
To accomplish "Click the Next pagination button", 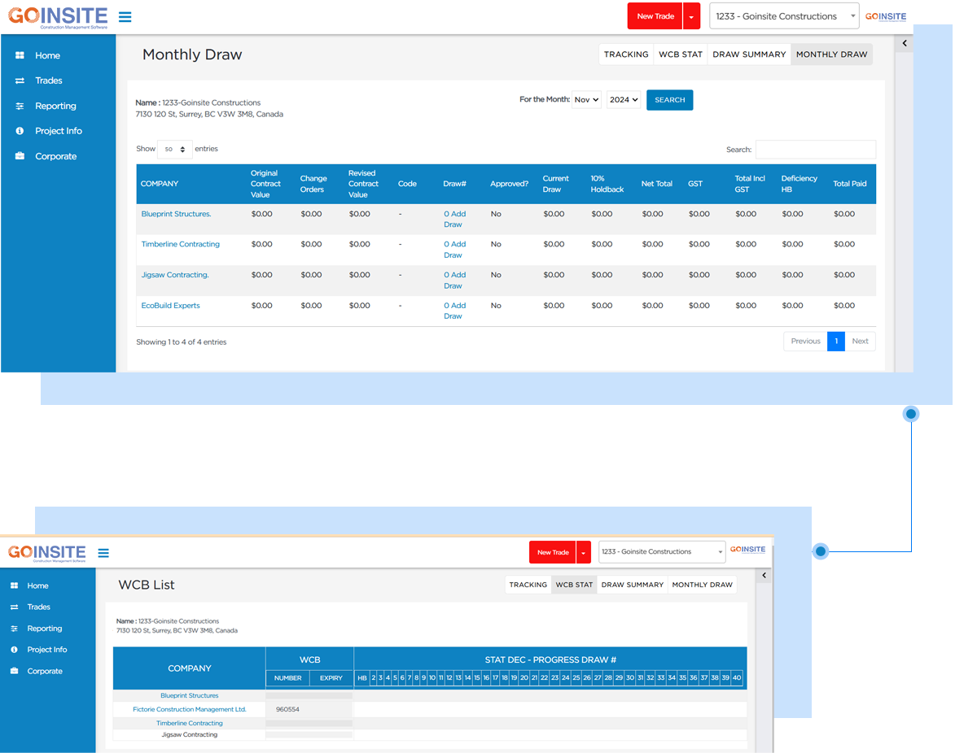I will 860,342.
